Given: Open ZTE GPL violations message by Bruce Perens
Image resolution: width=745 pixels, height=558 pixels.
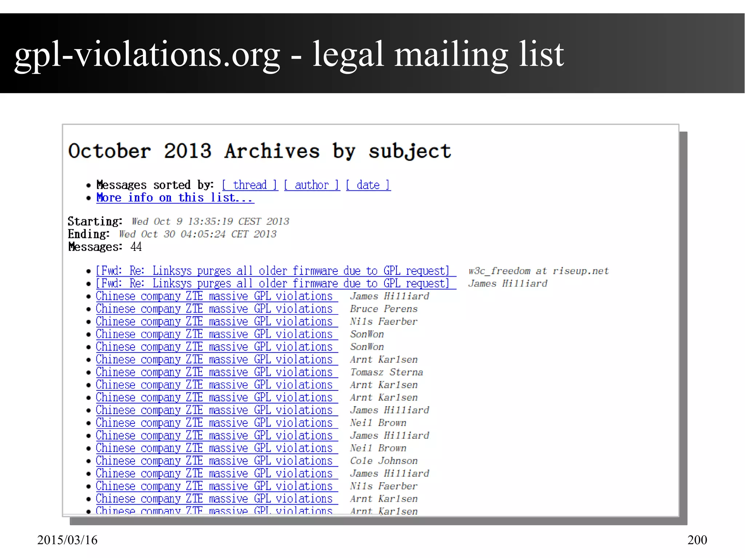Looking at the screenshot, I should click(x=217, y=309).
